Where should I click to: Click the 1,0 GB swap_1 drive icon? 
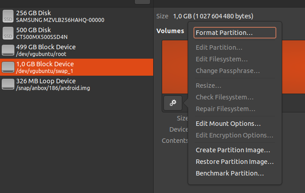(8, 67)
